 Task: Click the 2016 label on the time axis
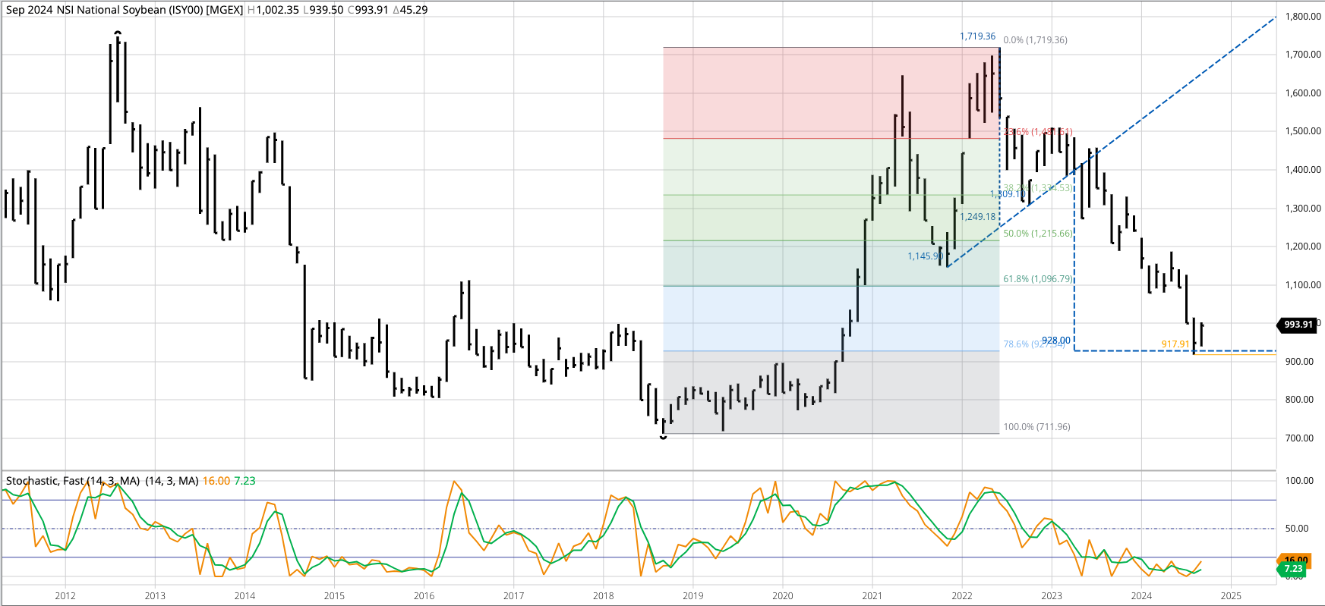(424, 595)
